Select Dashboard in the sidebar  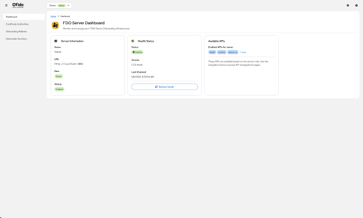tap(24, 16)
